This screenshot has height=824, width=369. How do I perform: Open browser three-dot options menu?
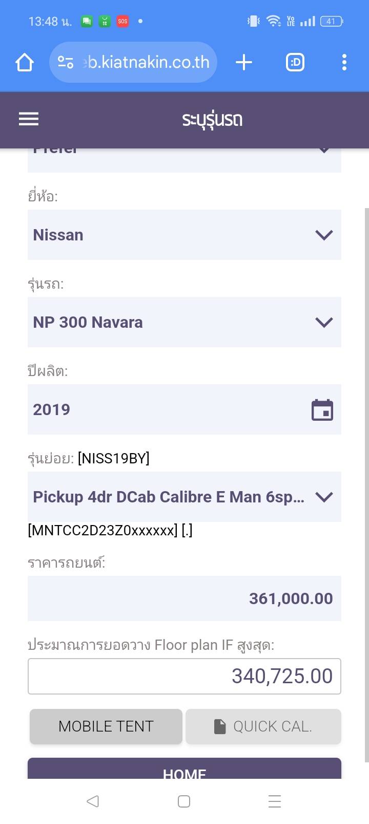[x=344, y=63]
